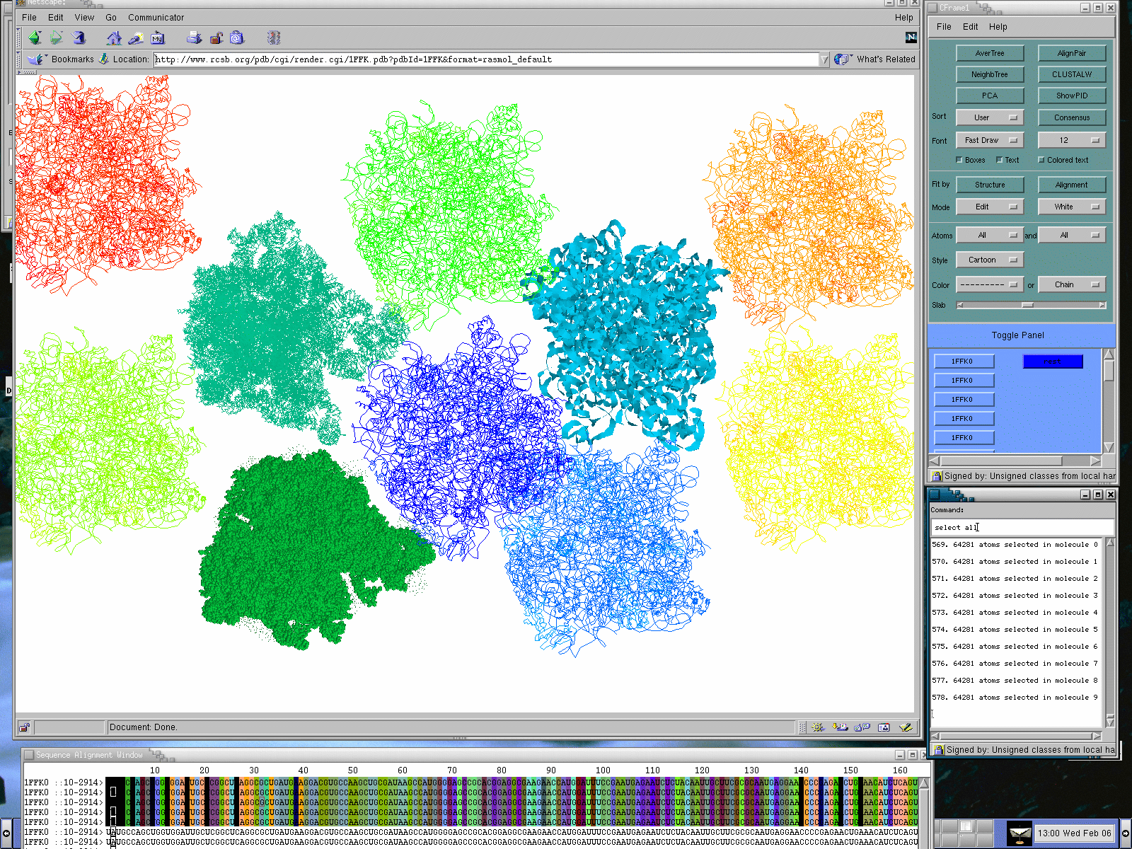The width and height of the screenshot is (1132, 849).
Task: Click the CLUSTALW button
Action: coord(1071,74)
